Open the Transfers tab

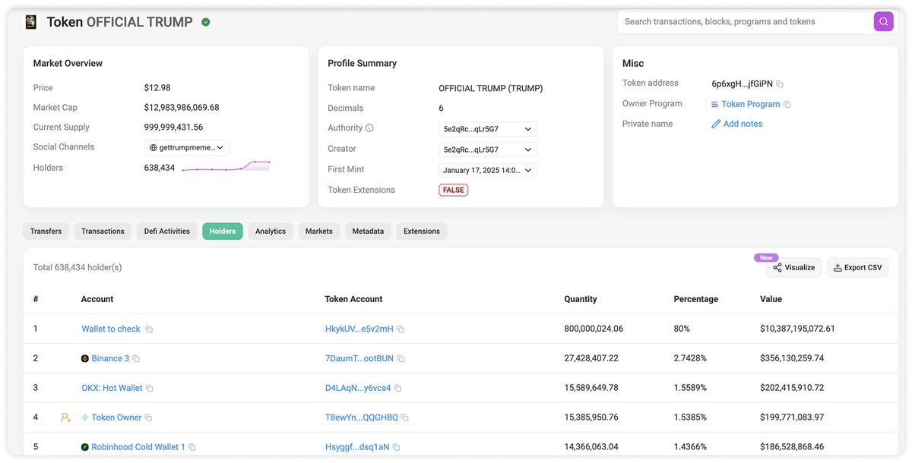click(46, 231)
